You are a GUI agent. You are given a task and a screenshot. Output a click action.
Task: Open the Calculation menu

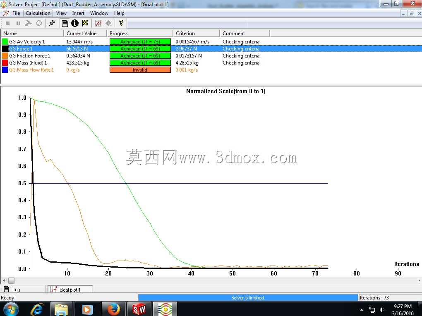click(38, 13)
